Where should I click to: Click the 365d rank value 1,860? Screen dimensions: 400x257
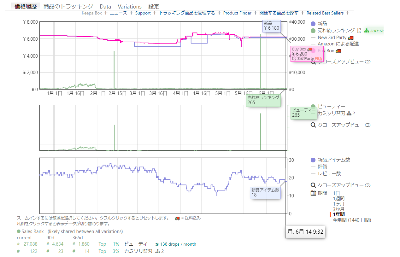[x=84, y=244]
